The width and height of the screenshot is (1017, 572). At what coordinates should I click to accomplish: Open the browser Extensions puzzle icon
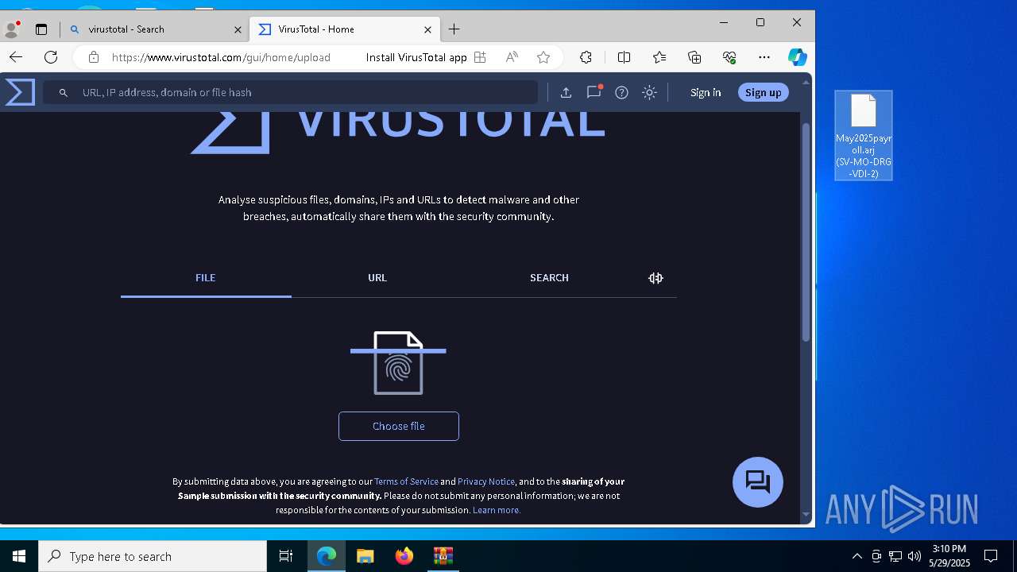pos(586,57)
